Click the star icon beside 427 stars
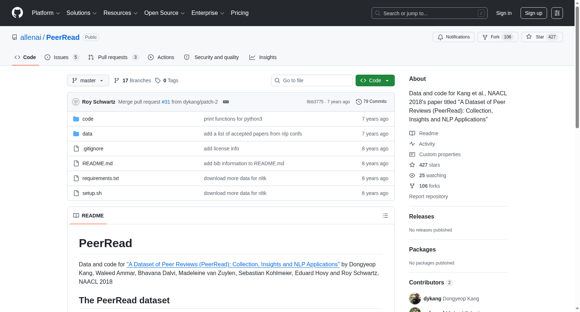Screen dimensions: 580x312 tap(412, 165)
